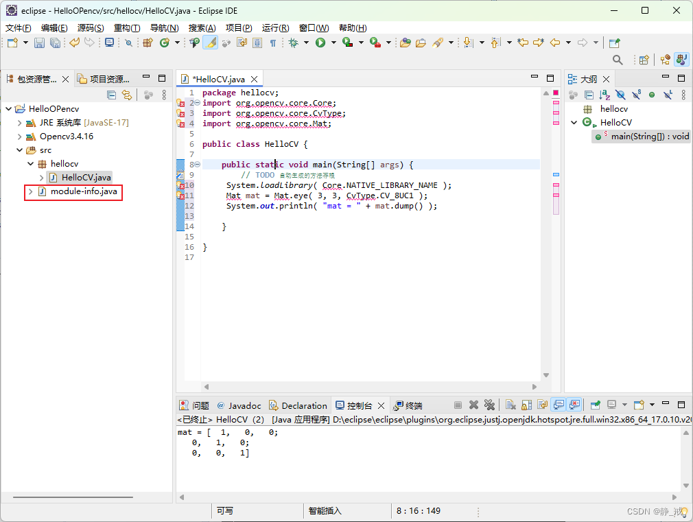The image size is (693, 522).
Task: Open the 窗口 menu
Action: coord(313,28)
